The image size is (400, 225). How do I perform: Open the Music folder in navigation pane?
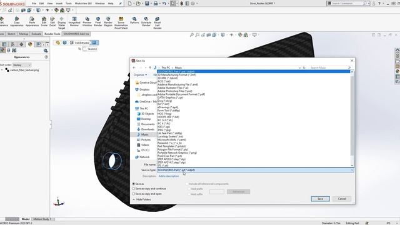[144, 134]
